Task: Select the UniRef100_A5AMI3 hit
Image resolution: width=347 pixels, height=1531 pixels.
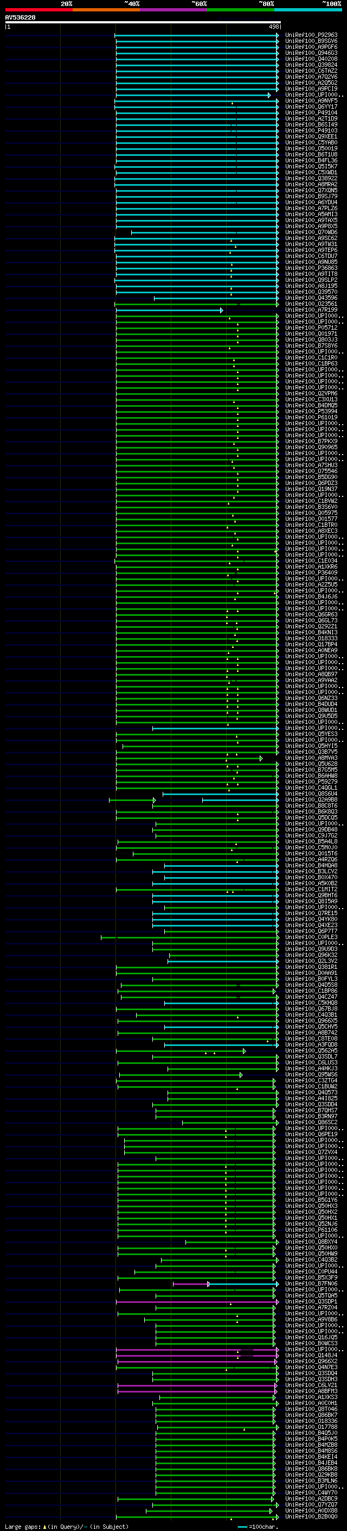Action: click(x=311, y=215)
